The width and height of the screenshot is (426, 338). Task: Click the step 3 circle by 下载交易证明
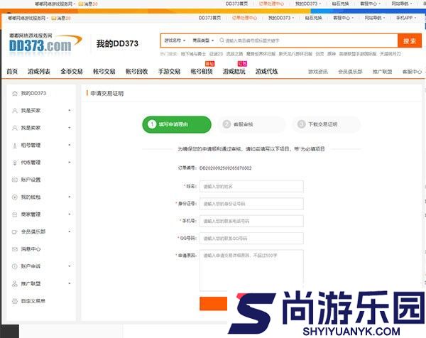pyautogui.click(x=301, y=124)
